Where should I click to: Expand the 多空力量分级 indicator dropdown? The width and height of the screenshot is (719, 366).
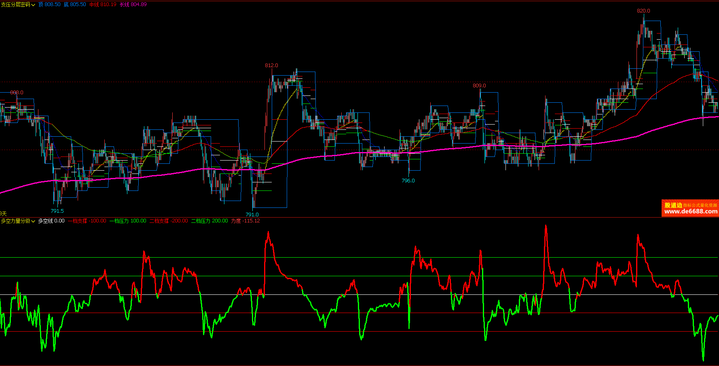click(x=18, y=221)
